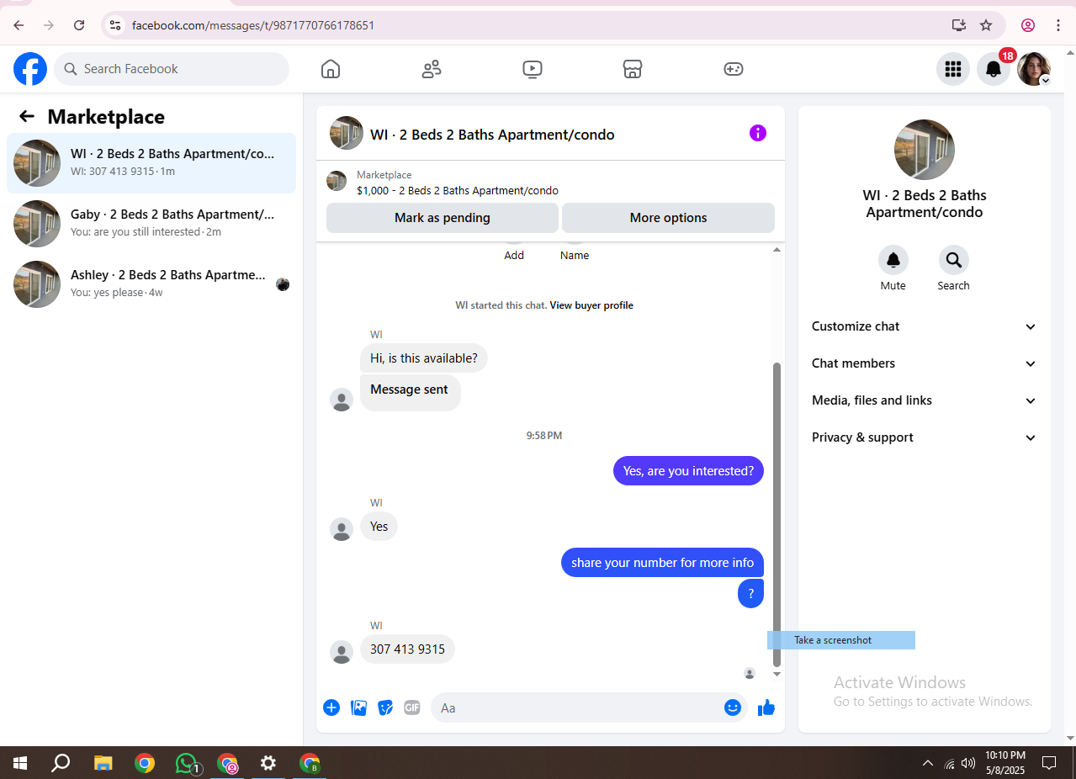Open notifications bell with 18 badge
The height and width of the screenshot is (779, 1076).
pos(994,69)
